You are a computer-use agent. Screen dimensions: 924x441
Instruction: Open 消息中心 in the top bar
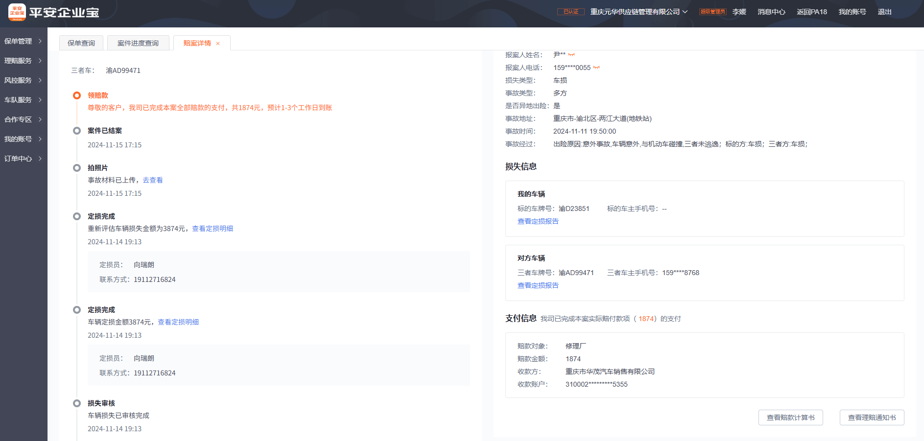click(x=771, y=12)
